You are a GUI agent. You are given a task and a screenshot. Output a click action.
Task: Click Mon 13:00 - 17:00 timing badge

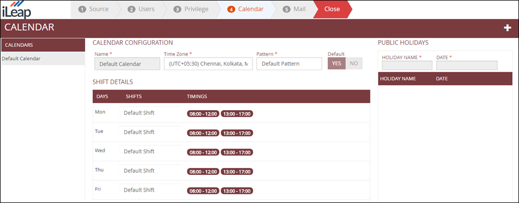tap(237, 114)
